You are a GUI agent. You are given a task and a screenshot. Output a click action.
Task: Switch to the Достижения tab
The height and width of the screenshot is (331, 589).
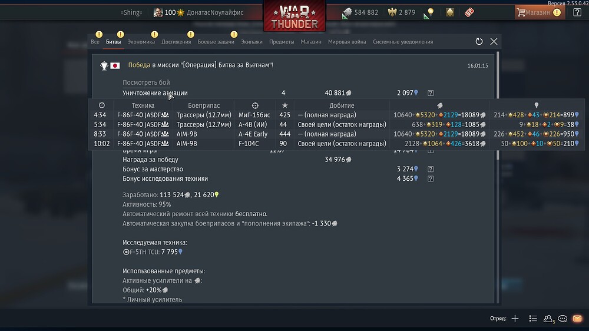coord(176,42)
